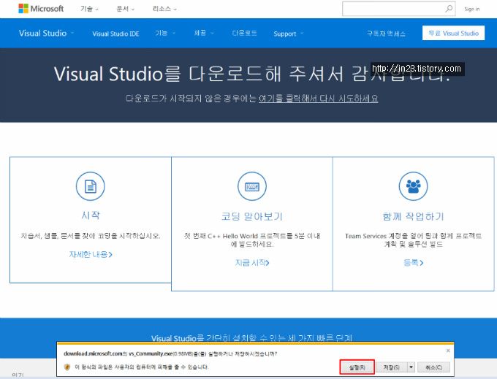
Task: Click the 코딩 알아보기 heading
Action: [251, 217]
